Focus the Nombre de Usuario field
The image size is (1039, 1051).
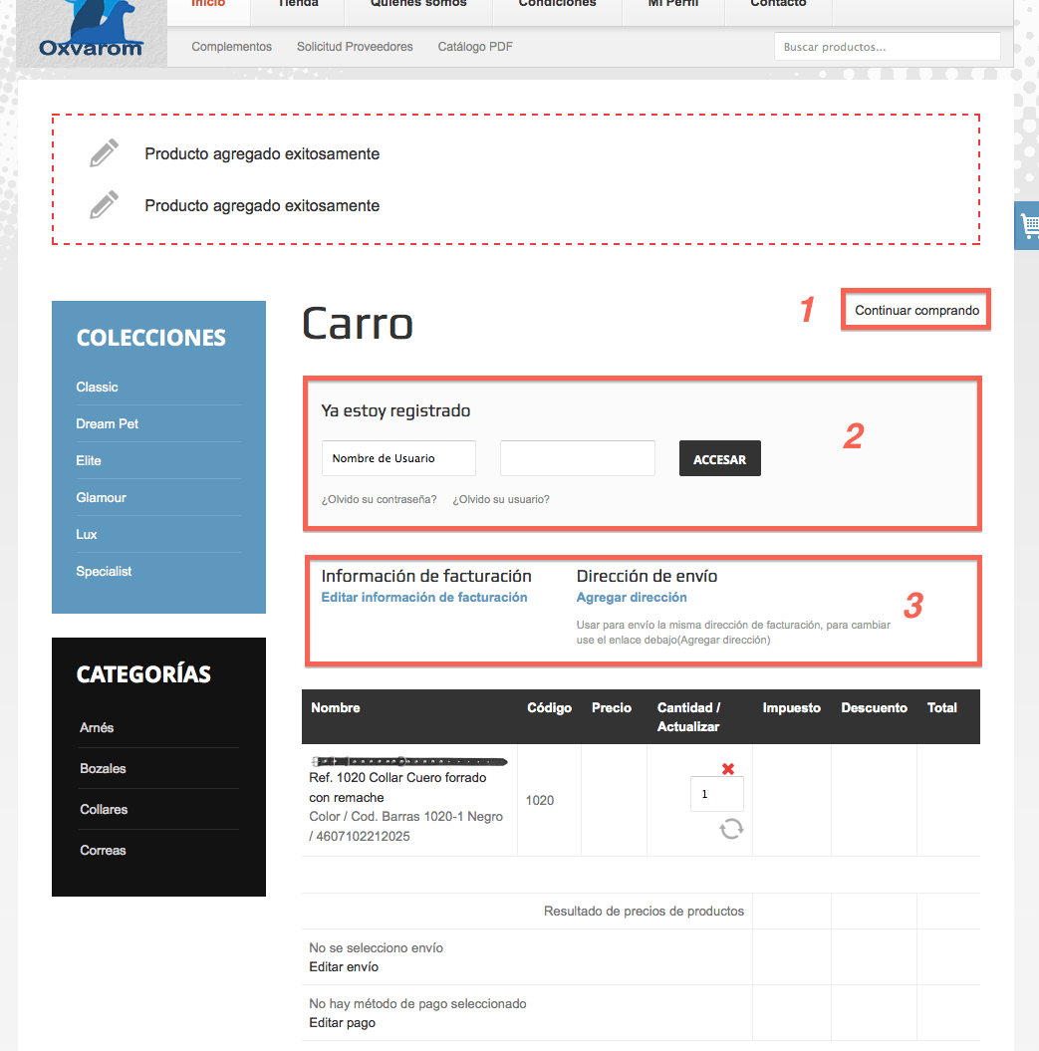[398, 458]
